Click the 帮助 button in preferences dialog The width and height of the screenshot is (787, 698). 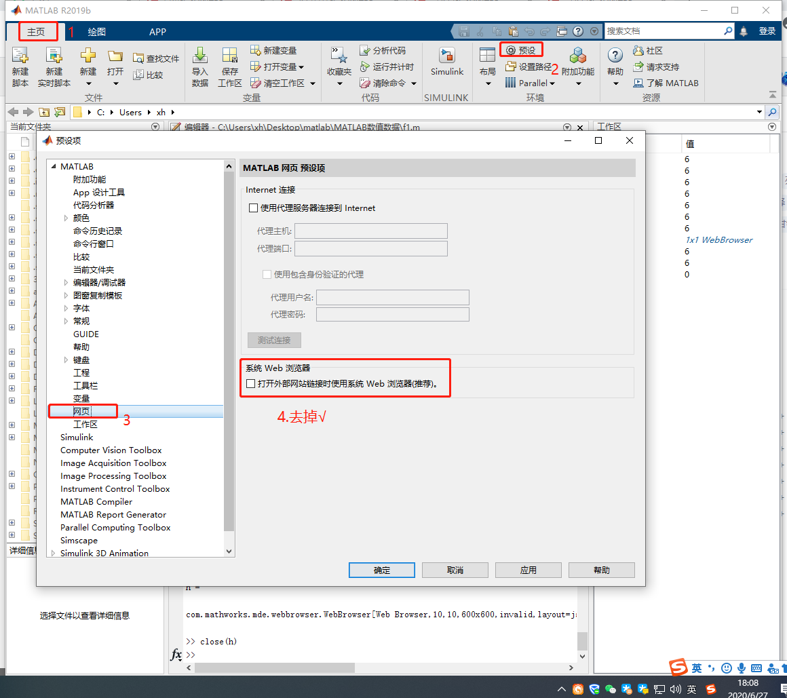(602, 570)
